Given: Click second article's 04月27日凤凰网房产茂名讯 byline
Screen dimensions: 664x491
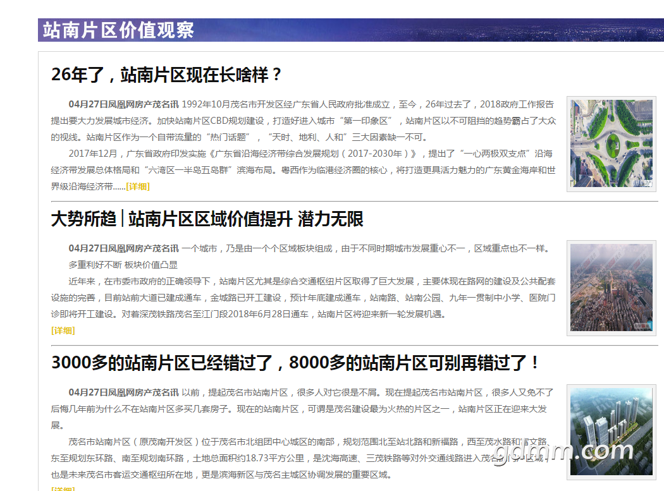Looking at the screenshot, I should point(124,248).
